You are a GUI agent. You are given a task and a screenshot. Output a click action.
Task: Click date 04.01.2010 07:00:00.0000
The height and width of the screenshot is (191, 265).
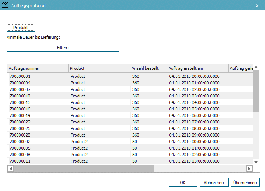194,122
